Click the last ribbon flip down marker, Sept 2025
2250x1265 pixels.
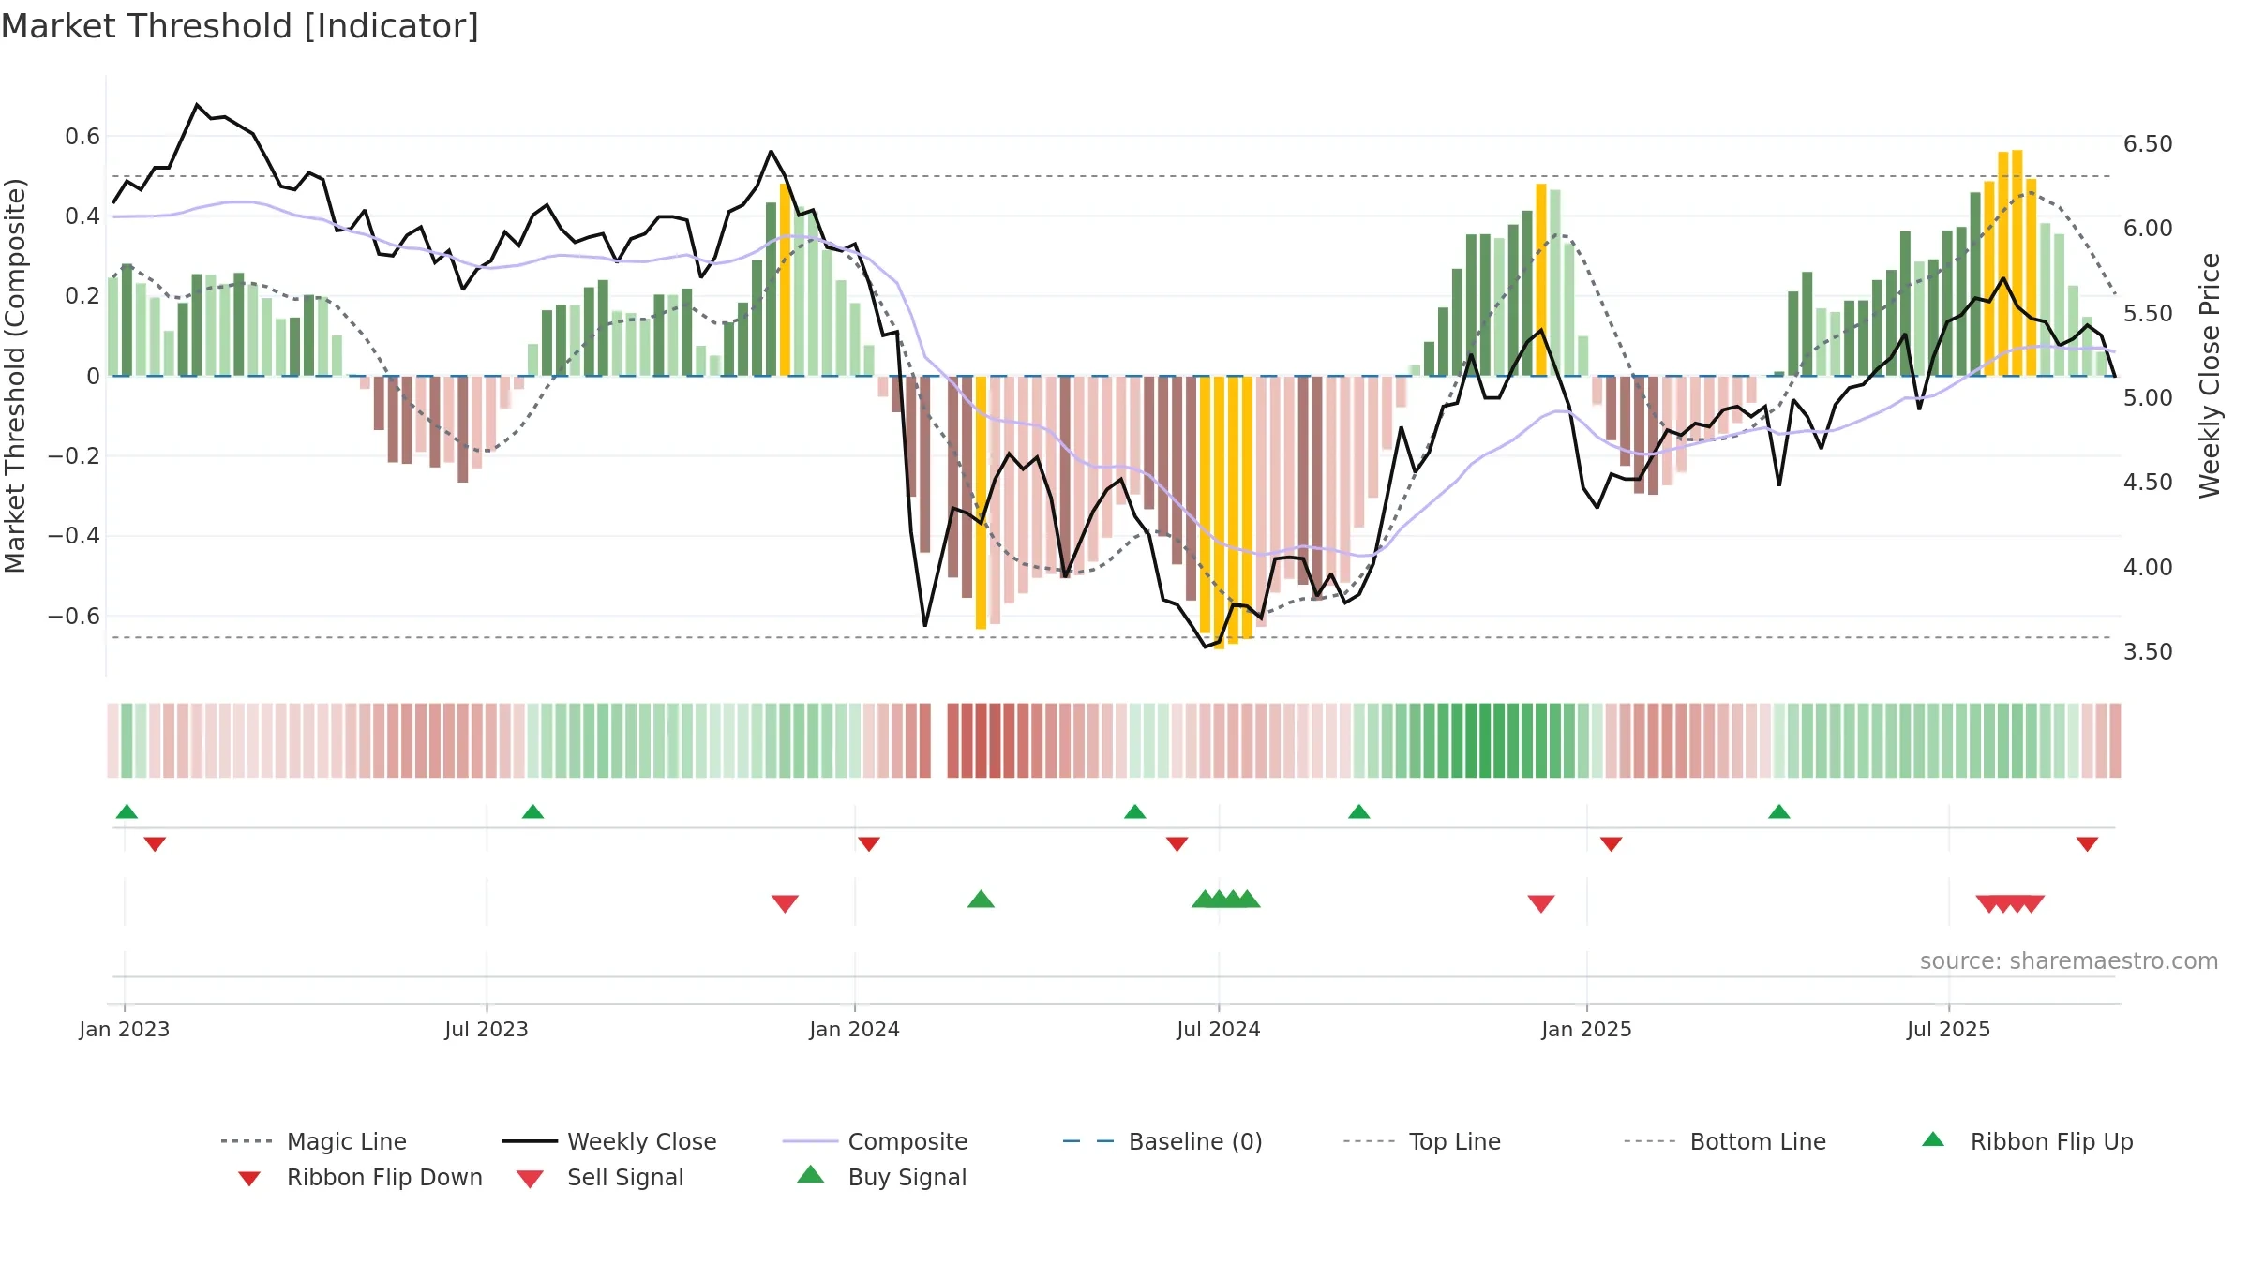[x=2087, y=844]
